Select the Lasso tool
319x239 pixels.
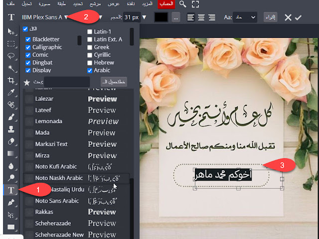coord(11,56)
